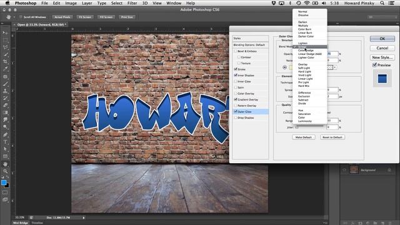Select the Clone Stamp tool
Viewport: 400px width, 225px height.
(5, 91)
